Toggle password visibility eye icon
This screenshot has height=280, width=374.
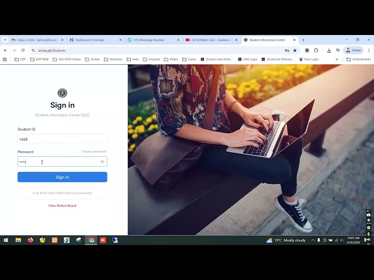(102, 162)
